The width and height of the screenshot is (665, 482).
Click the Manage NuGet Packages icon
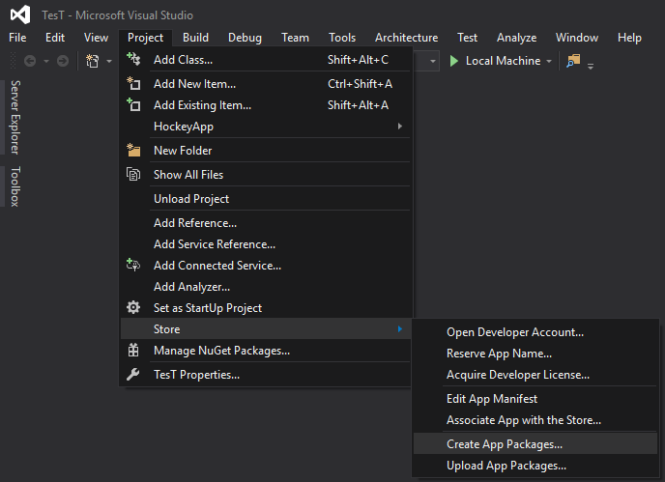(x=134, y=351)
